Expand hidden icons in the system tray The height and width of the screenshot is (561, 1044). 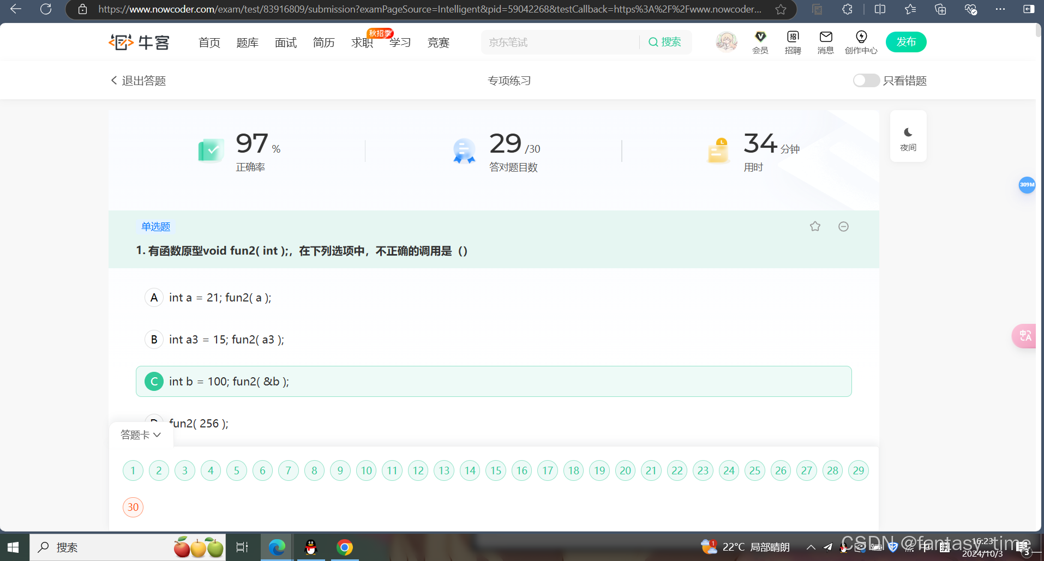(811, 547)
